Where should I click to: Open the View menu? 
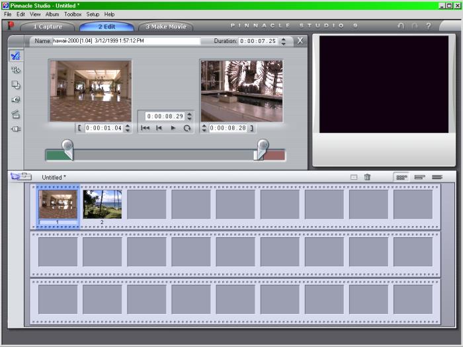[35, 14]
